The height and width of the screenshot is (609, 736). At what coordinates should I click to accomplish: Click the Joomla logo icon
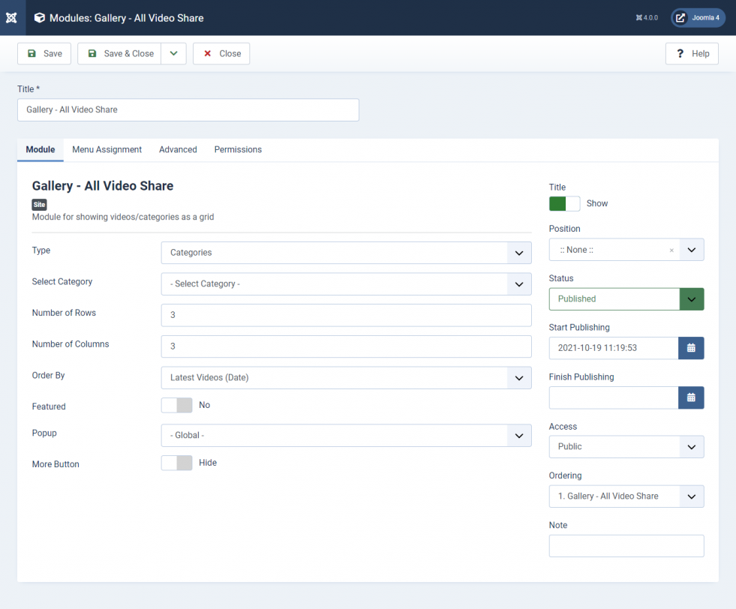pos(11,18)
